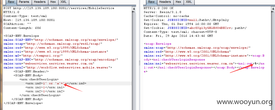Click the opening SOAP-ENV:Body tag

click(x=28, y=76)
